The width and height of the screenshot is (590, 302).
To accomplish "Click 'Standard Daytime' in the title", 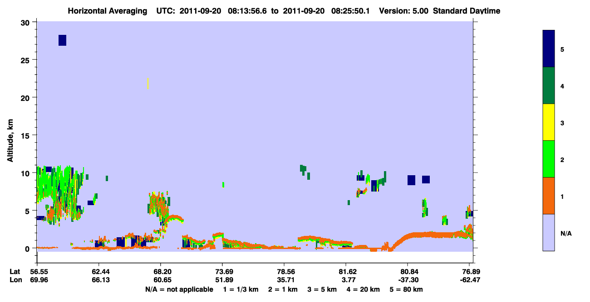I will (x=467, y=11).
